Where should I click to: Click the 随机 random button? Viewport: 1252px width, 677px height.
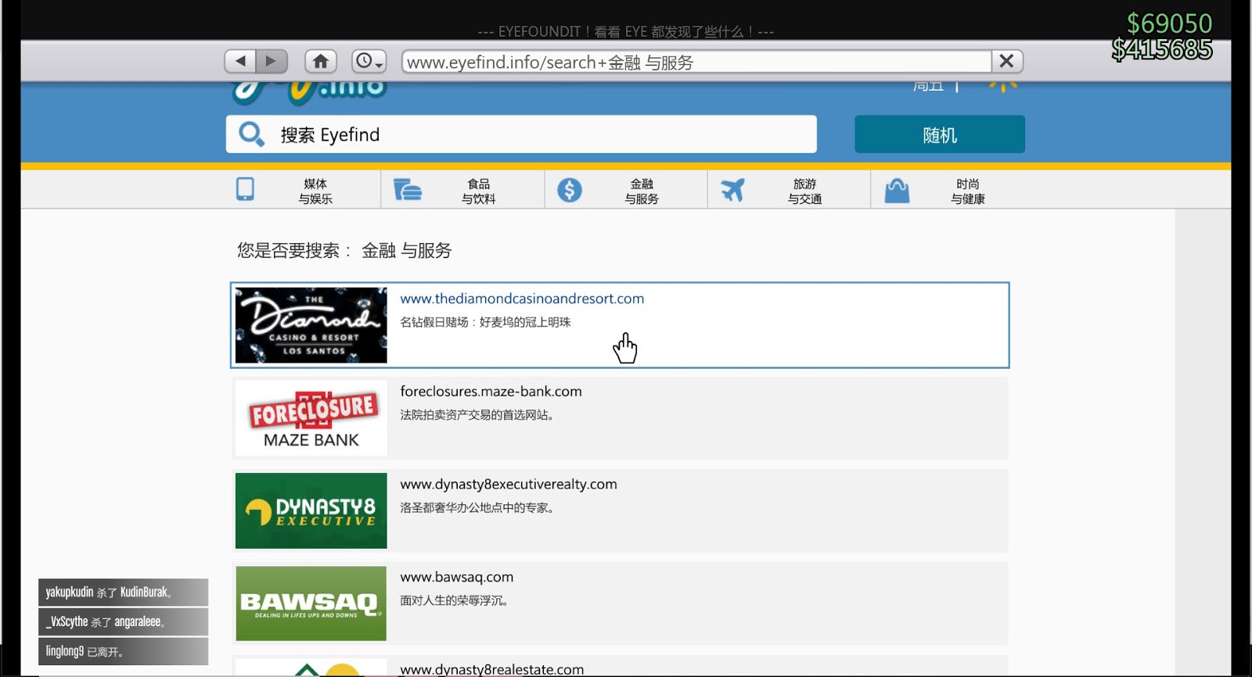[940, 134]
